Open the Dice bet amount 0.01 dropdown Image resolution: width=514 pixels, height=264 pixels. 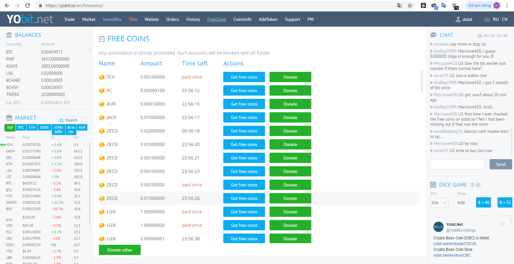(439, 203)
